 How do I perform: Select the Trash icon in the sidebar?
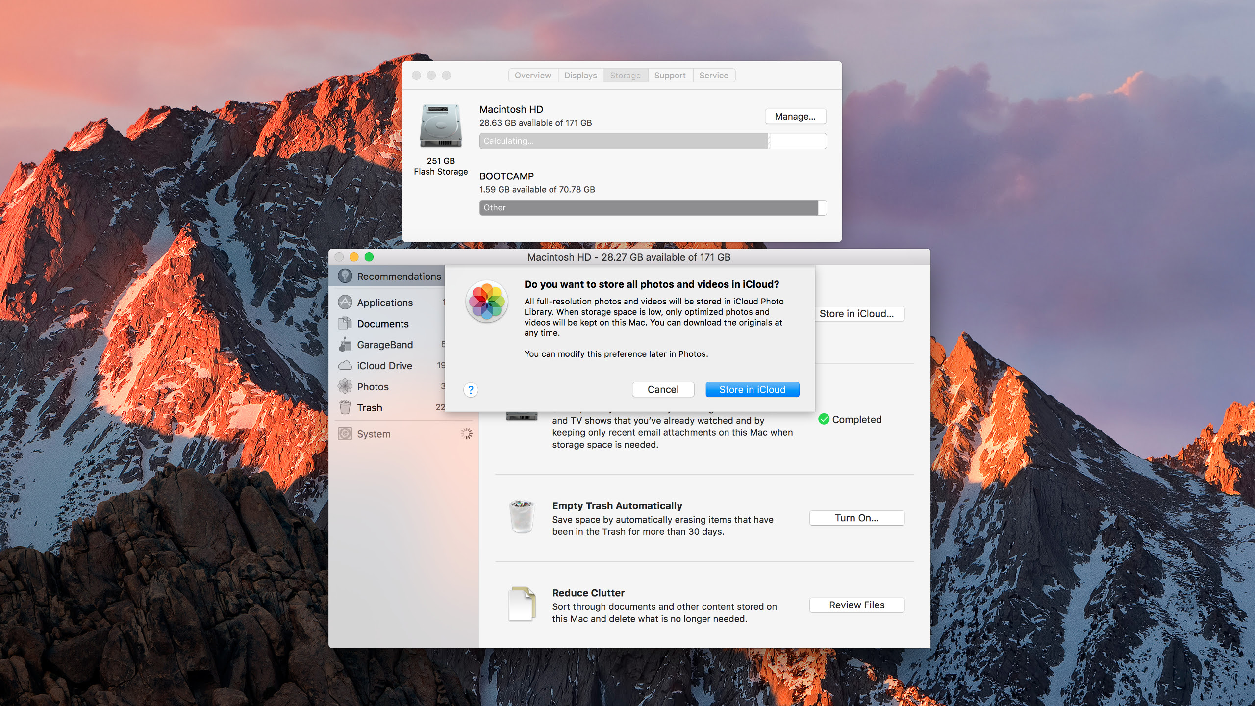click(x=345, y=407)
